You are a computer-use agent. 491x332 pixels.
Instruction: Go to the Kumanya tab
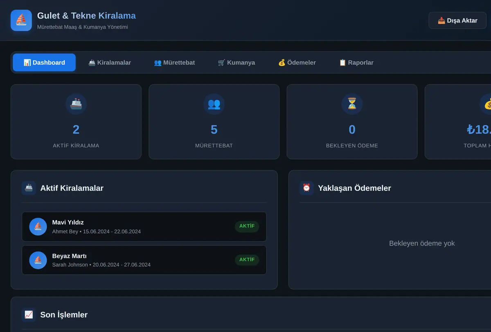click(x=236, y=63)
